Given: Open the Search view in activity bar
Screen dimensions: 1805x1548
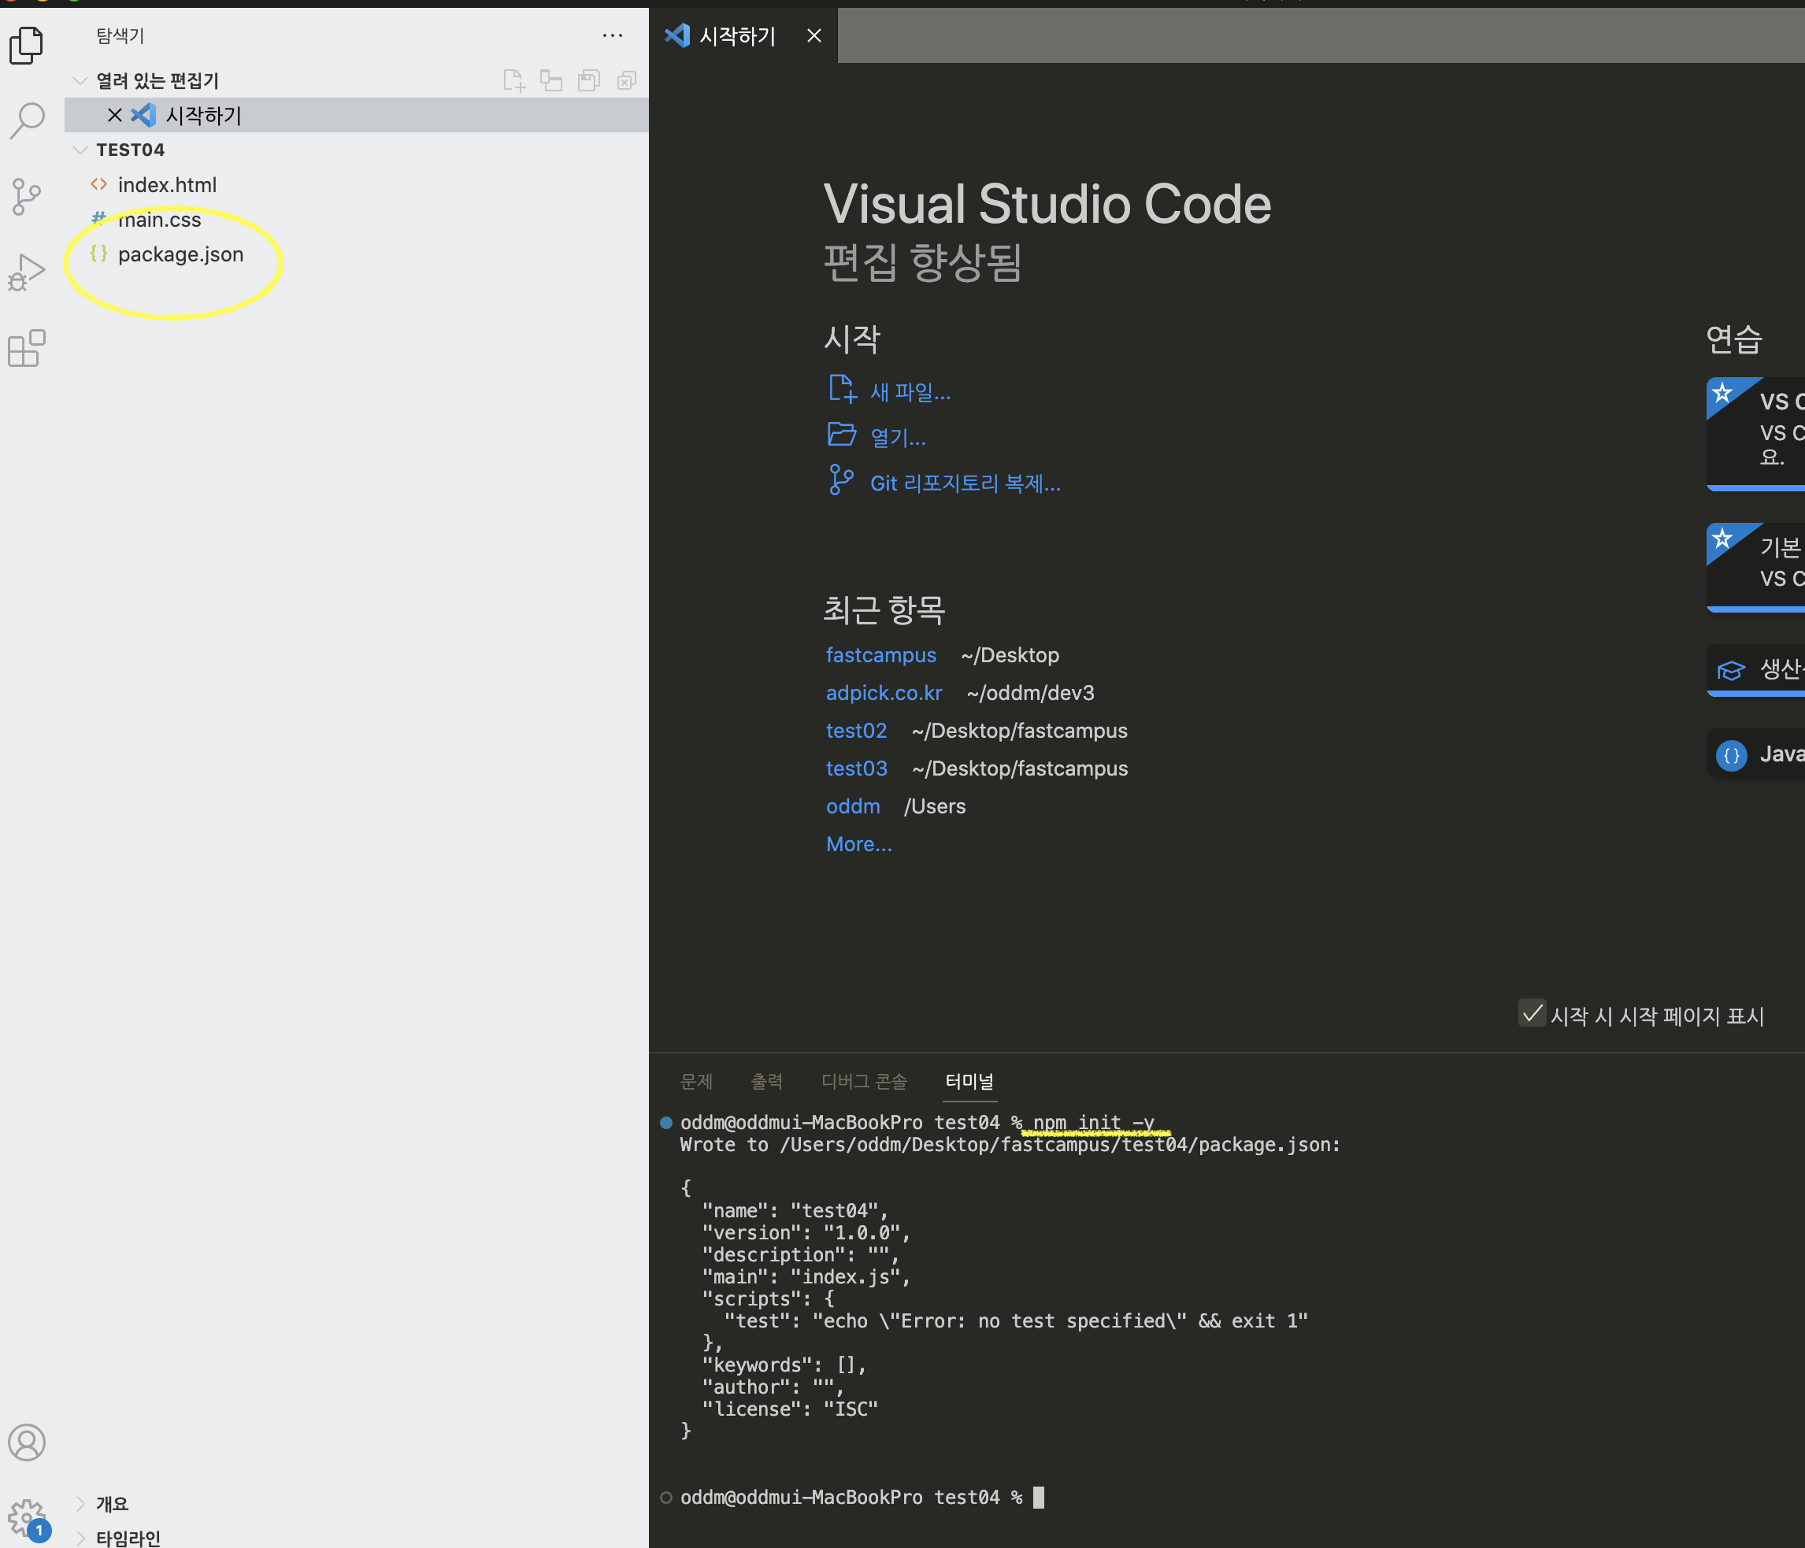Looking at the screenshot, I should tap(26, 120).
